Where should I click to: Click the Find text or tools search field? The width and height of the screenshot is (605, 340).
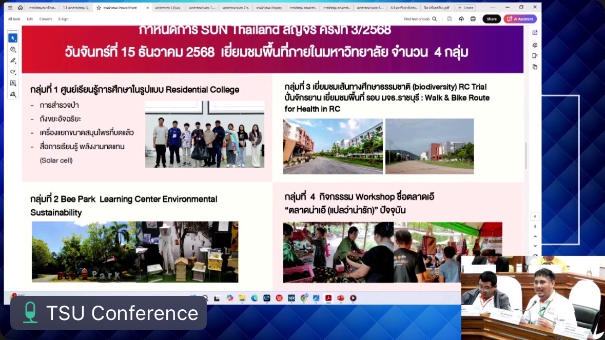coord(420,19)
